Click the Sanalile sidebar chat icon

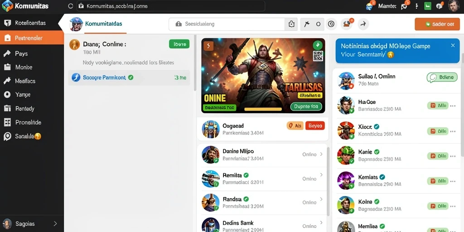click(x=7, y=136)
